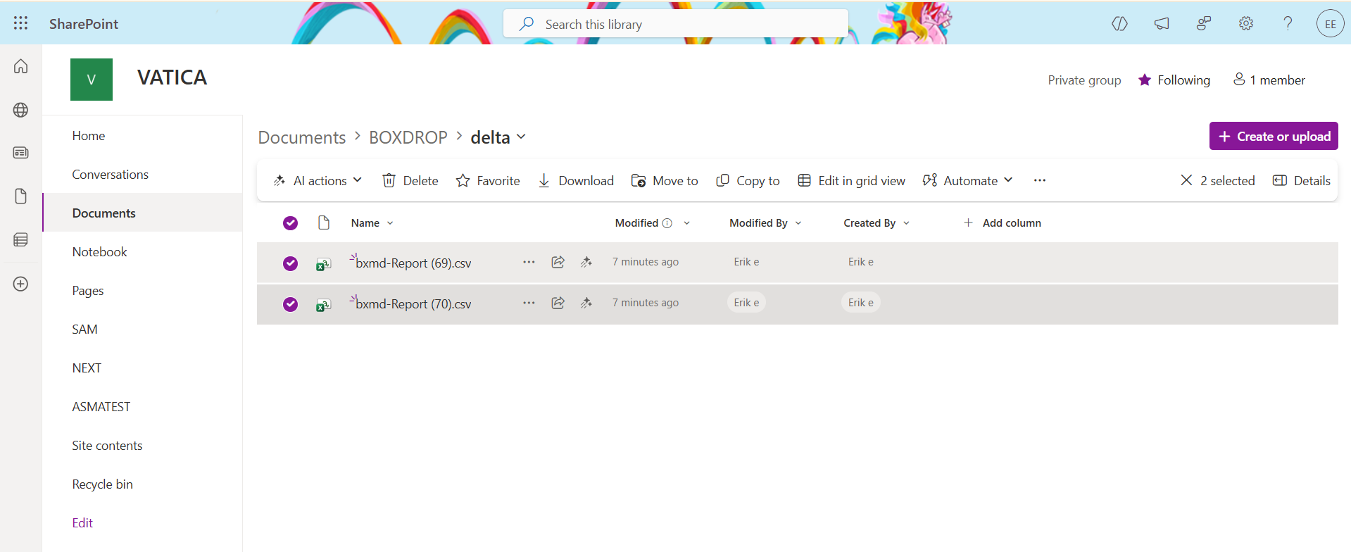The width and height of the screenshot is (1351, 552).
Task: Open the news icon in left rail
Action: pos(21,153)
